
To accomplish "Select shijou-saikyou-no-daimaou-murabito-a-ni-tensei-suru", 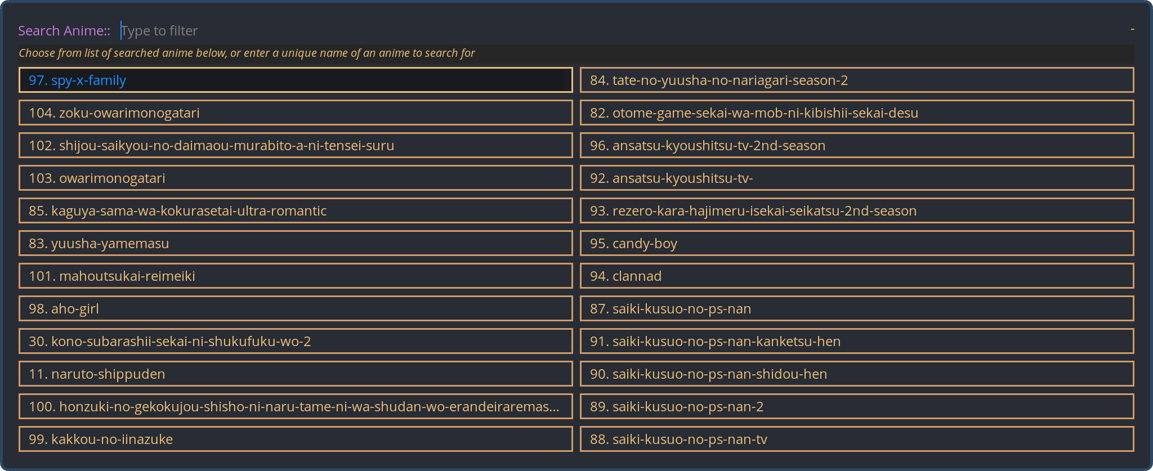I will click(x=295, y=145).
